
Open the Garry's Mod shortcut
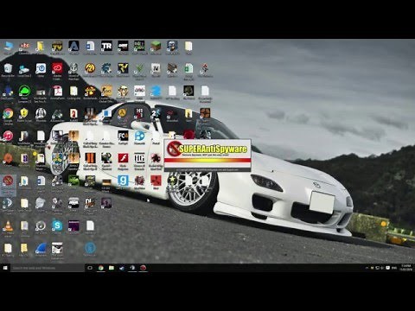(x=123, y=182)
